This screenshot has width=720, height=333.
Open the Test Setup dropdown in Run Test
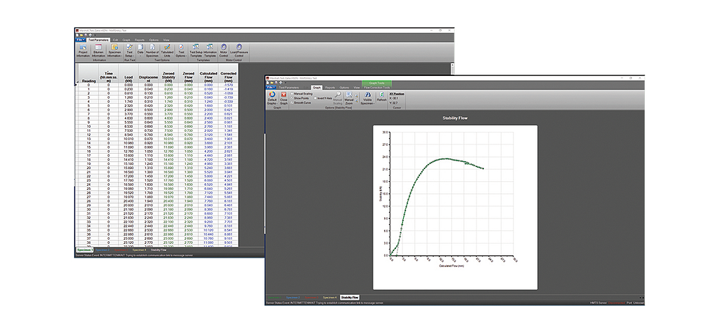point(129,50)
